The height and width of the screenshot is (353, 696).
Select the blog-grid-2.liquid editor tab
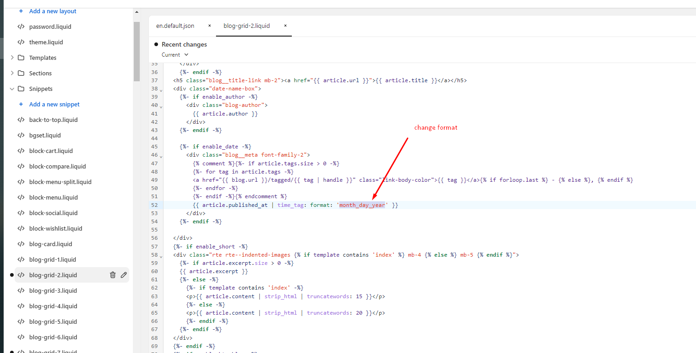pyautogui.click(x=247, y=26)
